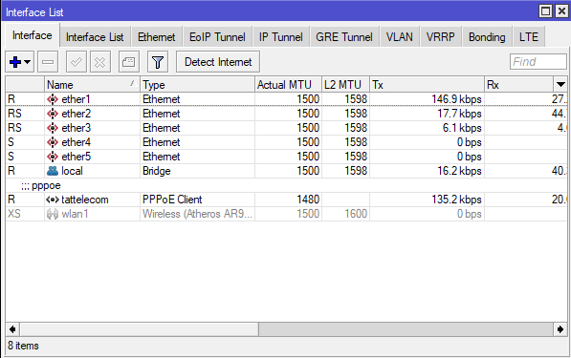Maximize the Interface List window
This screenshot has height=358, width=571.
[545, 11]
